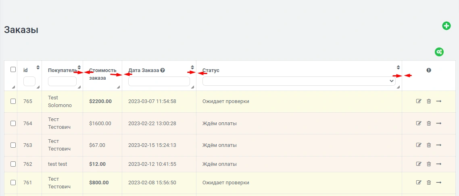Delete order 762 with trash icon

tap(429, 164)
